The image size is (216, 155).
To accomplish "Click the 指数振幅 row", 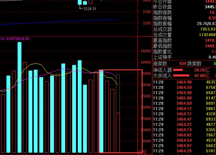I will point(184,24).
